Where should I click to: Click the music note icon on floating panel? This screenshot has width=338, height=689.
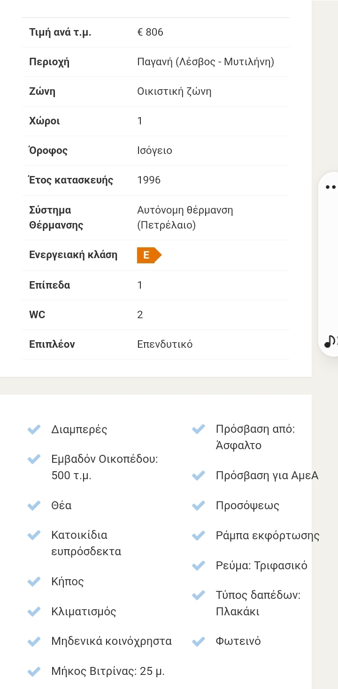(331, 341)
